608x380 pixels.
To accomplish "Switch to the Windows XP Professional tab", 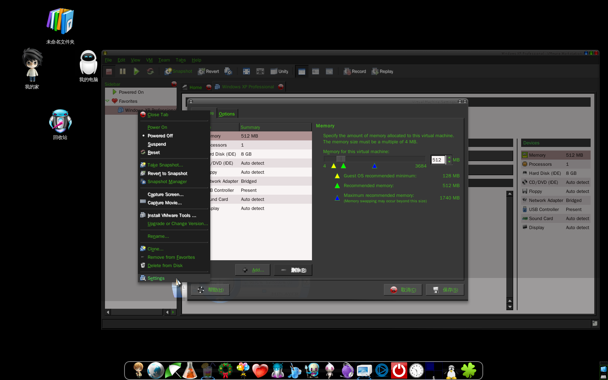I will tap(248, 87).
